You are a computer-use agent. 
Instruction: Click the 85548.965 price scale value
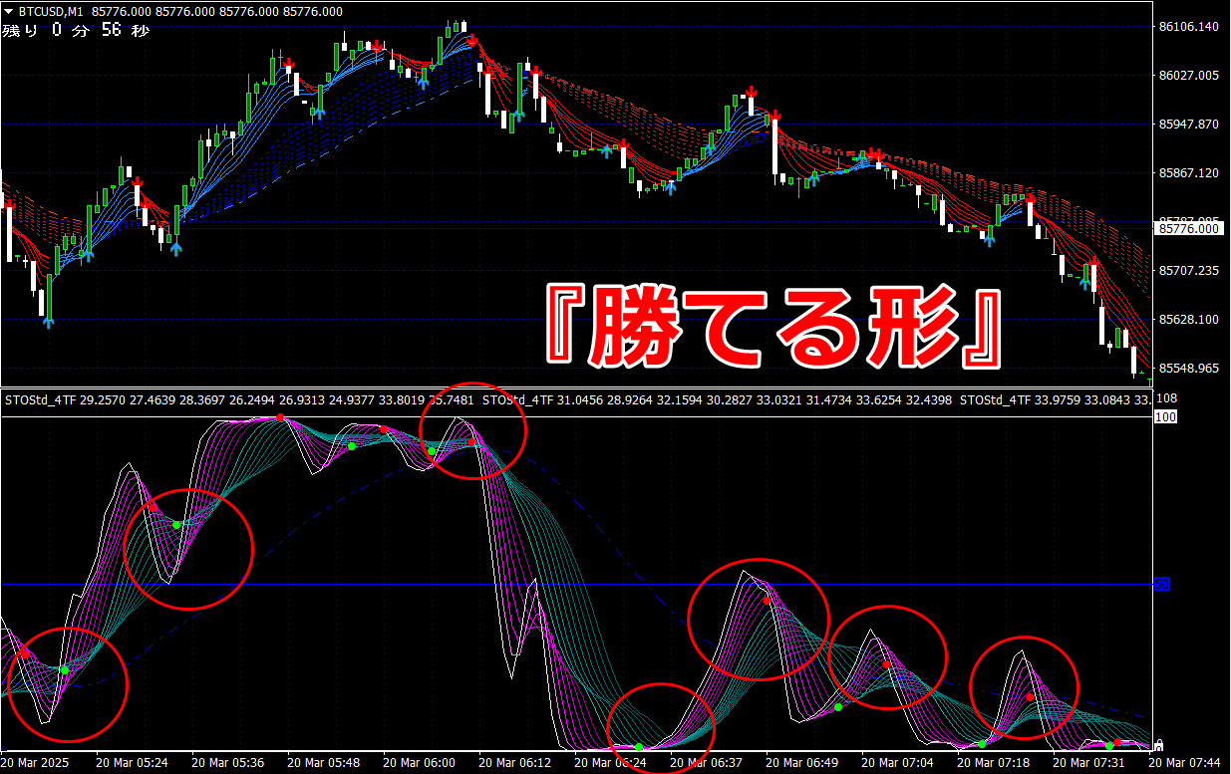coord(1189,369)
